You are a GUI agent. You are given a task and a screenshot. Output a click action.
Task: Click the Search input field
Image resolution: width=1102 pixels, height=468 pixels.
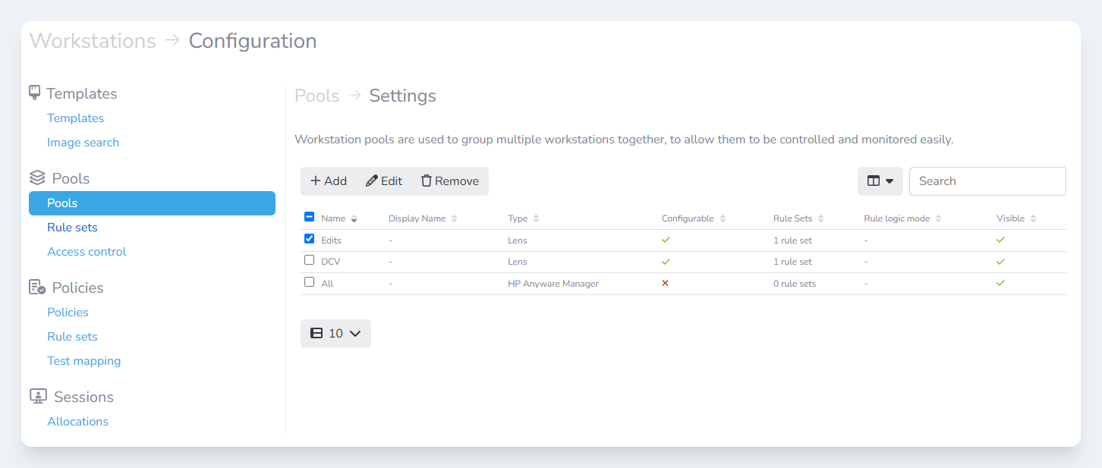987,181
